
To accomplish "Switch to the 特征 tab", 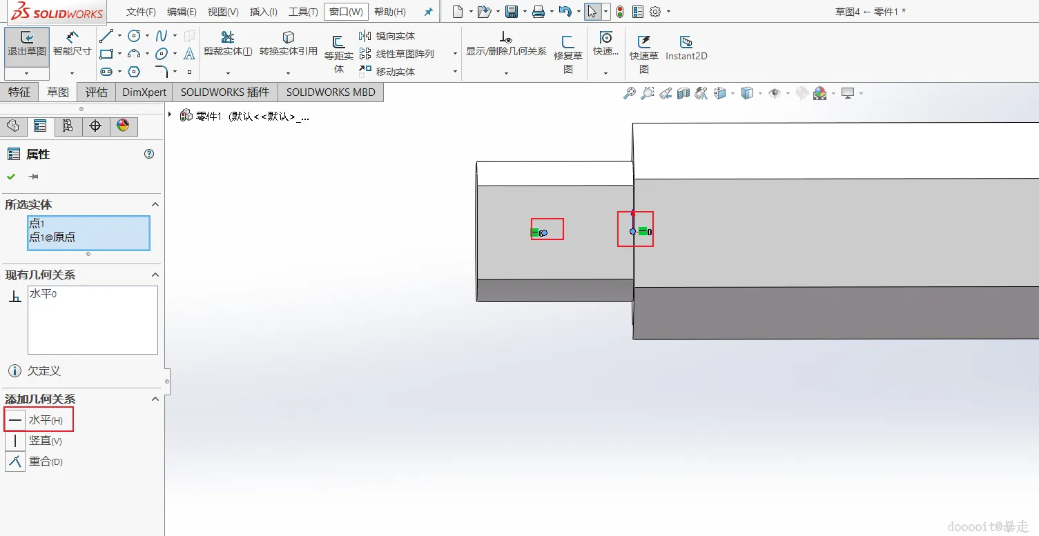I will 19,92.
